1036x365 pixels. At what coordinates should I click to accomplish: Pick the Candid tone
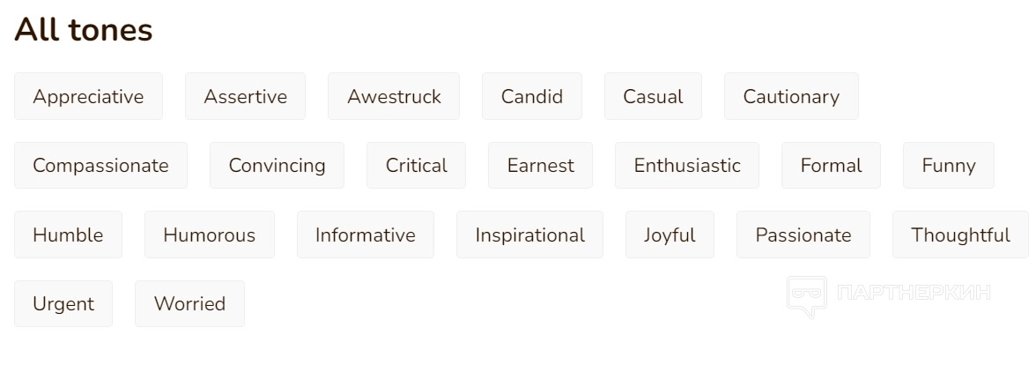(531, 96)
